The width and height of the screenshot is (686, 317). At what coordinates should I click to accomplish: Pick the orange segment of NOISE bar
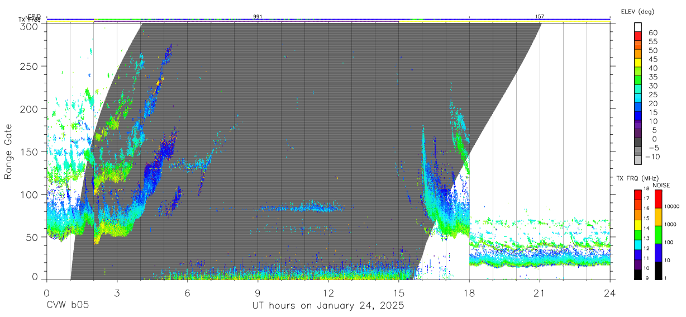658,217
